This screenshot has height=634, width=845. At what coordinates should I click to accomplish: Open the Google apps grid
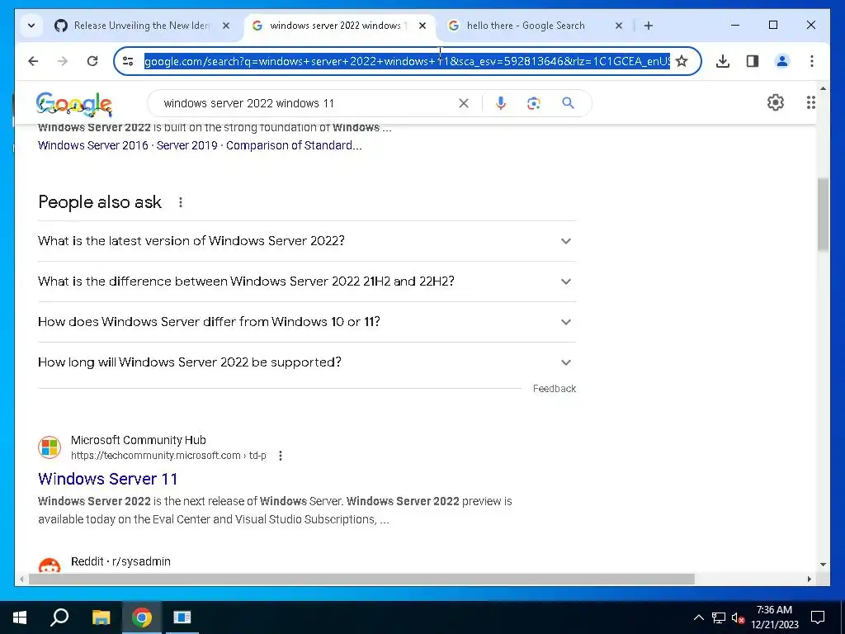810,102
